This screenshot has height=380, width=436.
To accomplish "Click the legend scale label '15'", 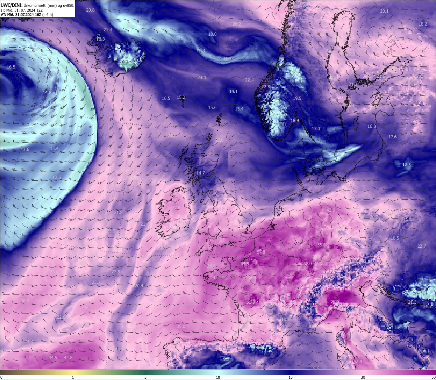I will click(291, 377).
